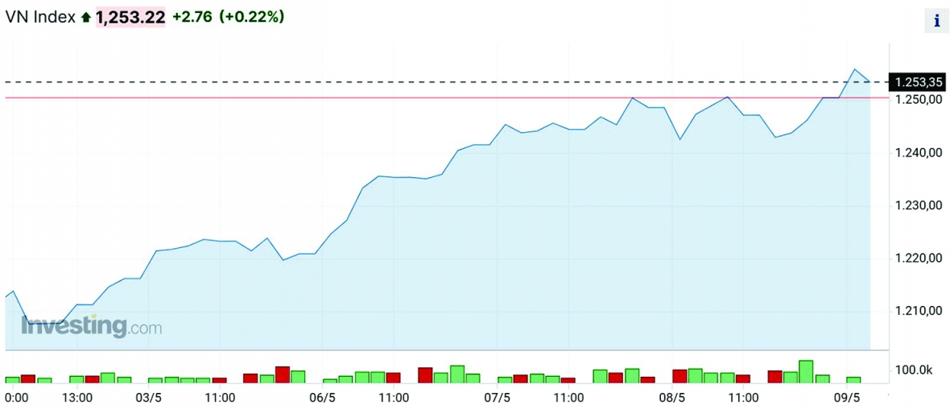Image resolution: width=950 pixels, height=409 pixels.
Task: Click the VN Index title
Action: click(x=40, y=17)
